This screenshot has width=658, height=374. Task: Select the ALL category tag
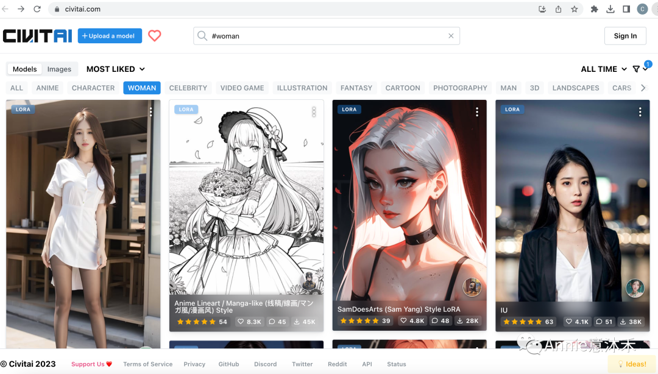17,88
